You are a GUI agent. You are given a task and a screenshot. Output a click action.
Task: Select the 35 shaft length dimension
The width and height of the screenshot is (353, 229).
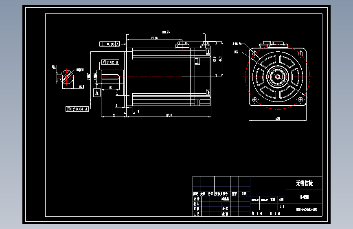pyautogui.click(x=114, y=115)
